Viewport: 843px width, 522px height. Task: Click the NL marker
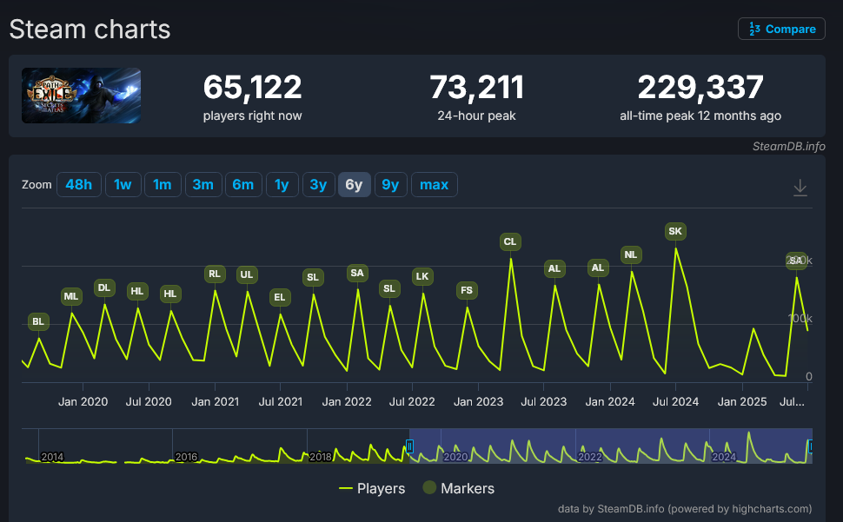click(631, 254)
